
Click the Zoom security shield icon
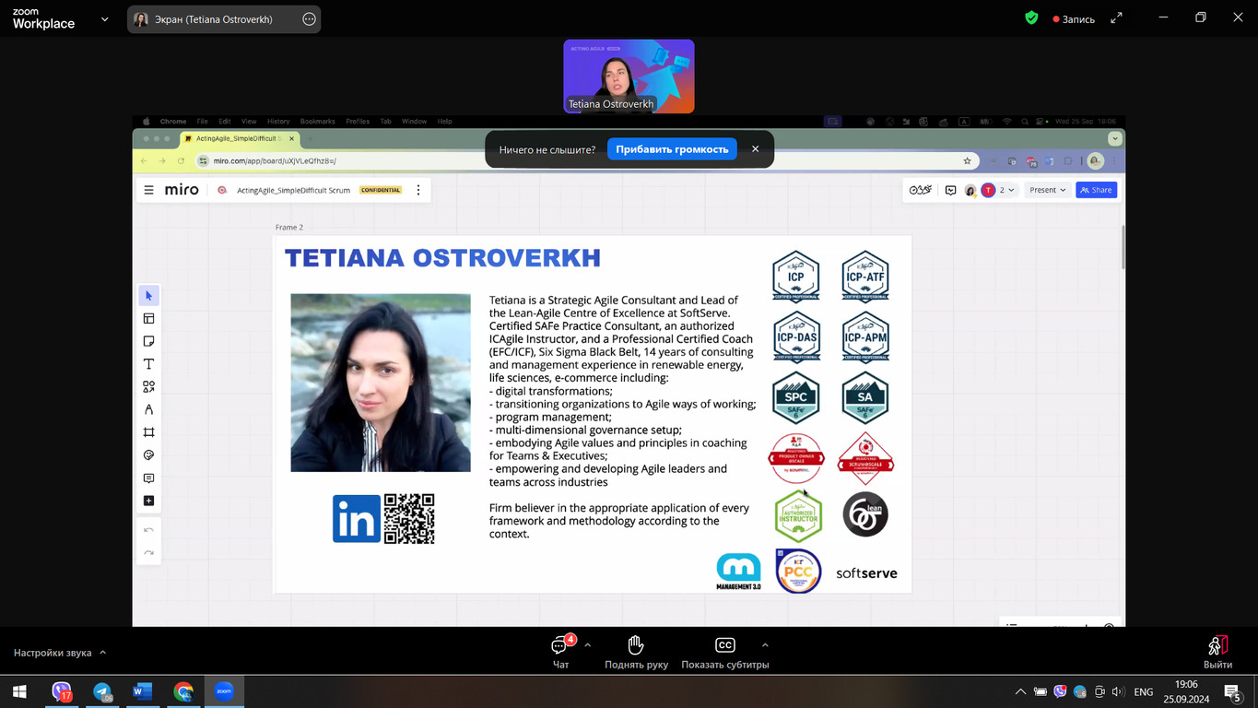[x=1031, y=18]
